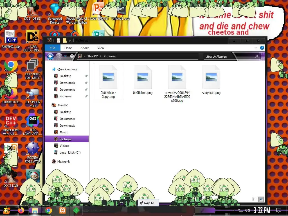The image size is (288, 216).
Task: Open Chrome from the taskbar
Action: (48, 210)
